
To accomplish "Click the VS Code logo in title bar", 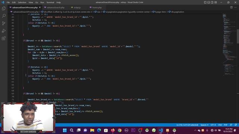I will pyautogui.click(x=3, y=2).
